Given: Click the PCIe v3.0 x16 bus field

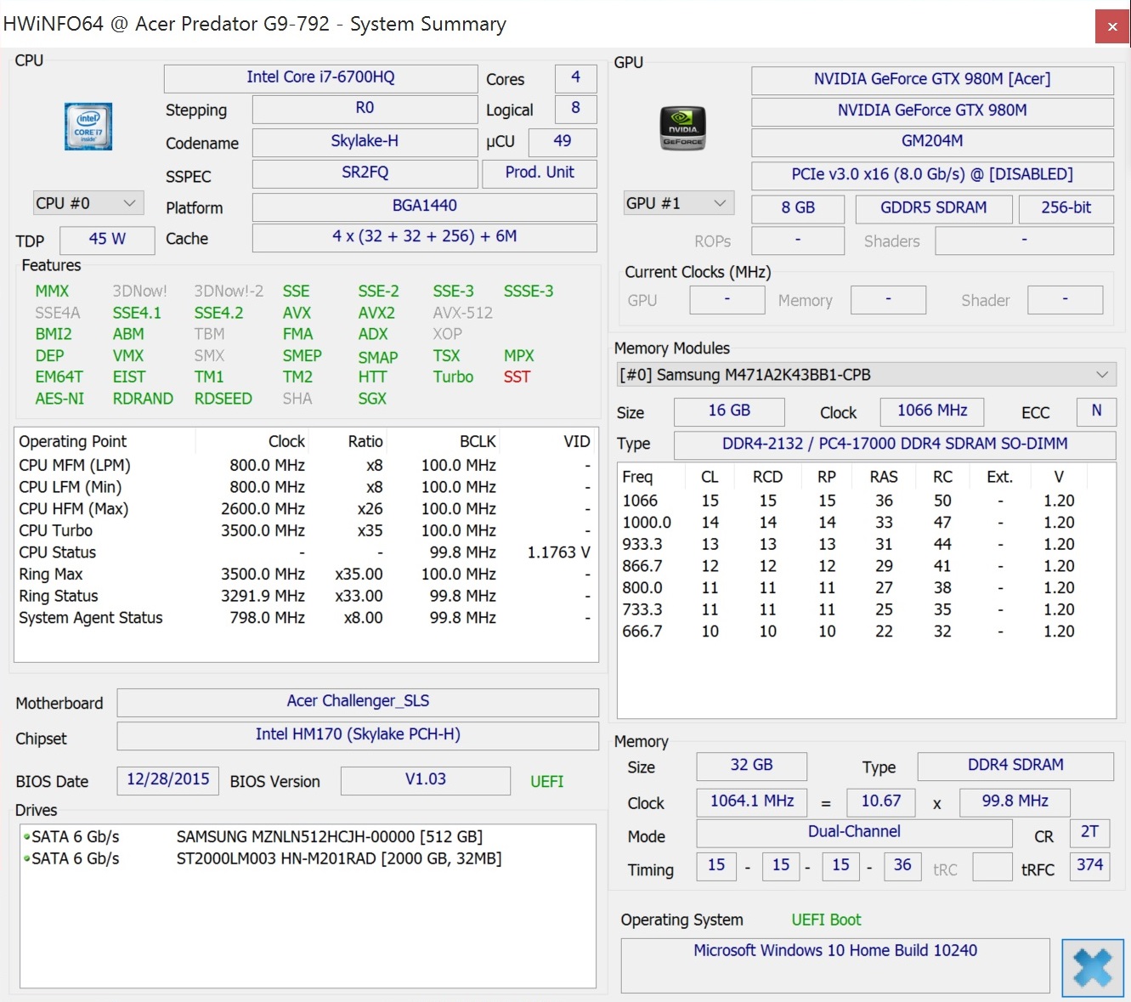Looking at the screenshot, I should [x=932, y=175].
